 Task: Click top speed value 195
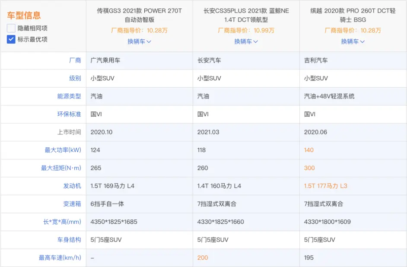[309, 257]
